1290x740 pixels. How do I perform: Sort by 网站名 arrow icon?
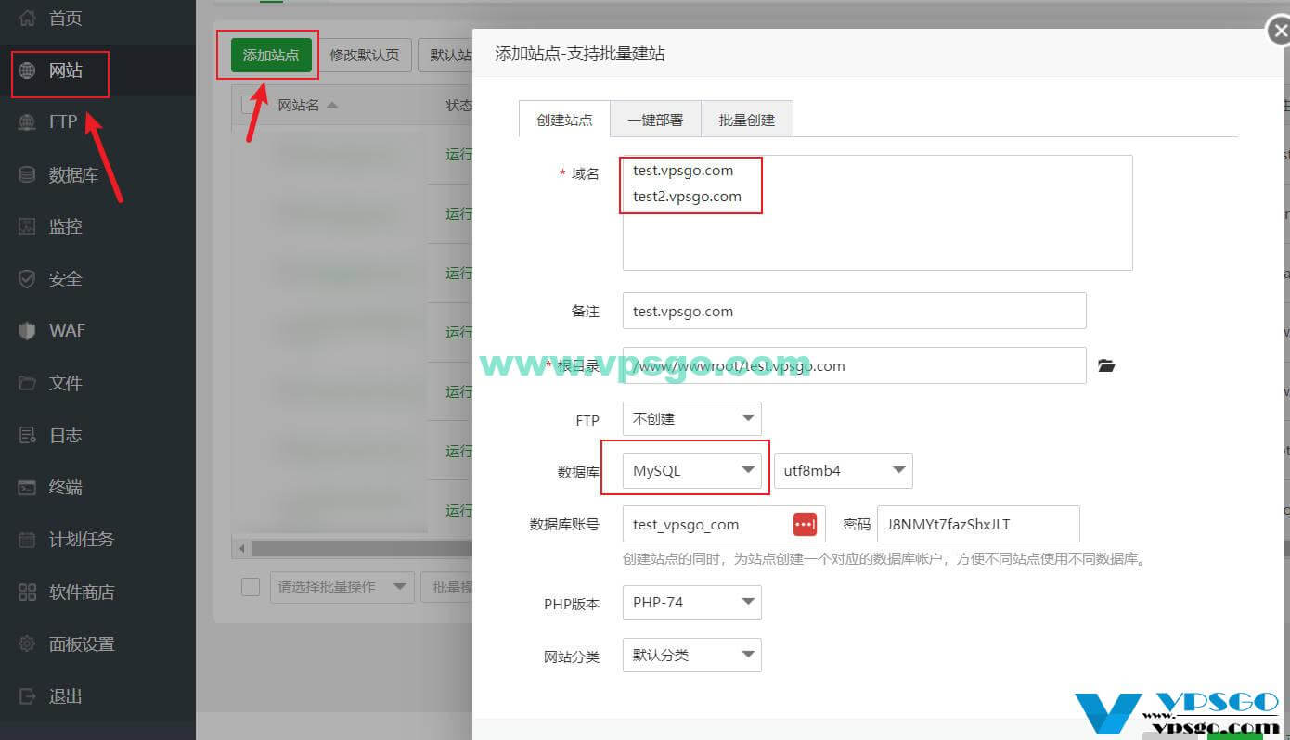click(331, 106)
